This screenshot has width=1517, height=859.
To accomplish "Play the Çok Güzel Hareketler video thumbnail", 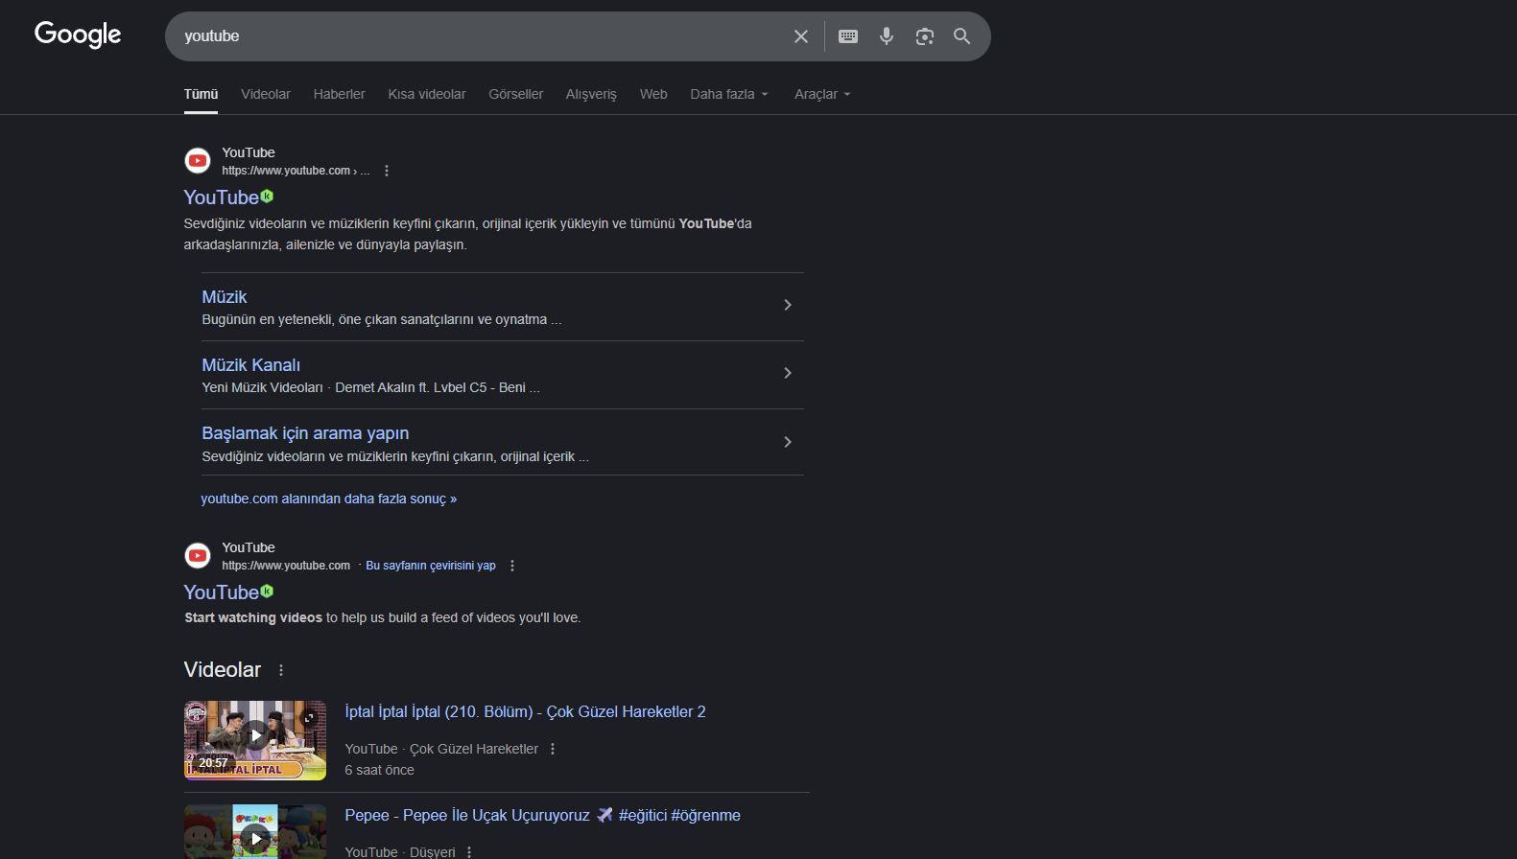I will click(x=255, y=740).
